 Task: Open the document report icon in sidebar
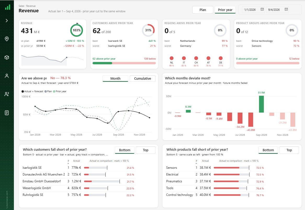[7, 113]
